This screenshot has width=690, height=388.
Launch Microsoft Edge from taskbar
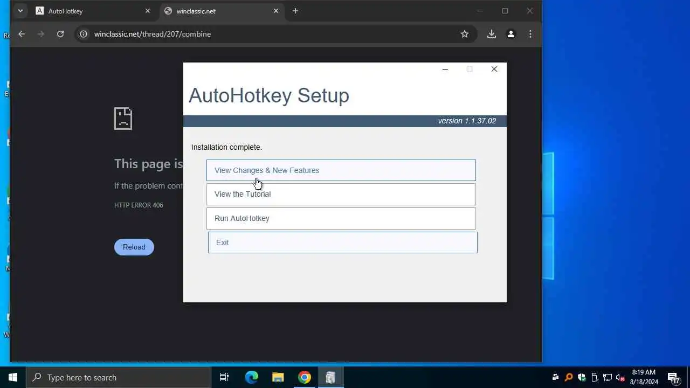pos(252,377)
